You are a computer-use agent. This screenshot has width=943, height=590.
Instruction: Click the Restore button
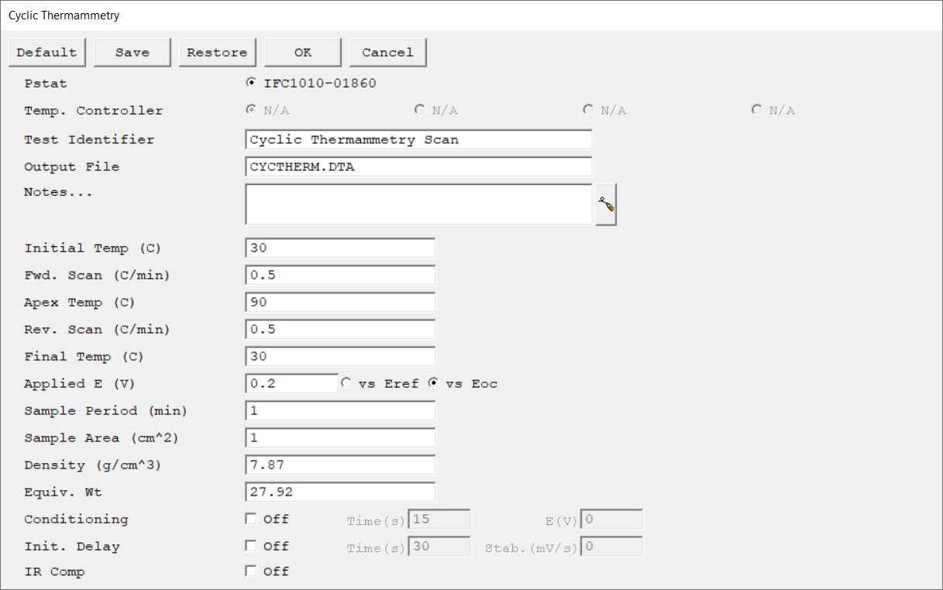pyautogui.click(x=217, y=53)
